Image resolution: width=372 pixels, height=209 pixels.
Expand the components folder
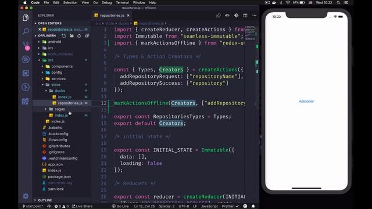pyautogui.click(x=62, y=66)
